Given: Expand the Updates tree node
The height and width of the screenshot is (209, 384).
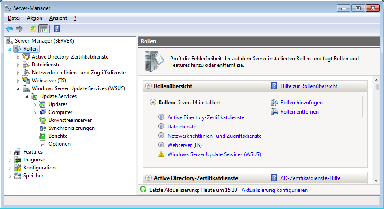Looking at the screenshot, I should [x=35, y=105].
